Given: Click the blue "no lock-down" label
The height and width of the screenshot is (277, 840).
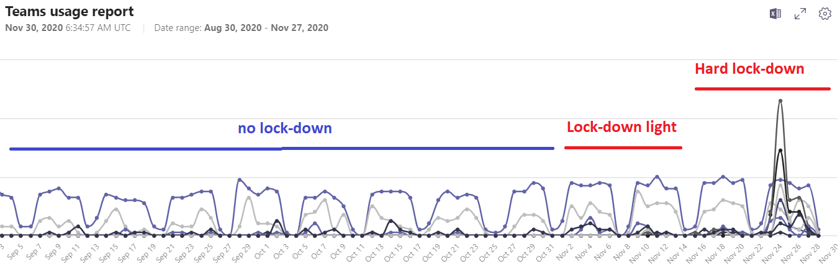Looking at the screenshot, I should click(x=285, y=128).
